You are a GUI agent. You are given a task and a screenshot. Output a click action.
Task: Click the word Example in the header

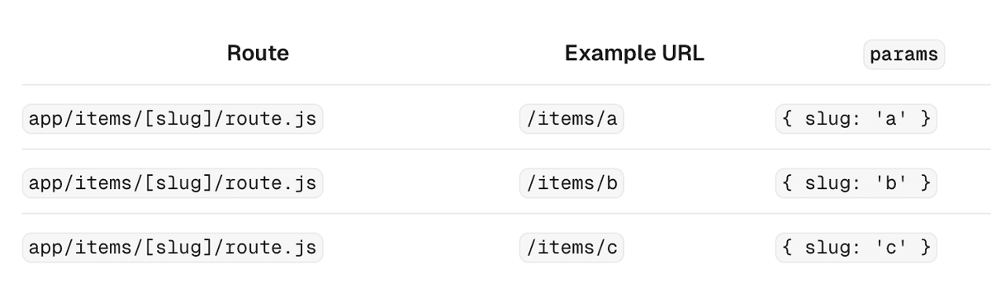click(609, 54)
